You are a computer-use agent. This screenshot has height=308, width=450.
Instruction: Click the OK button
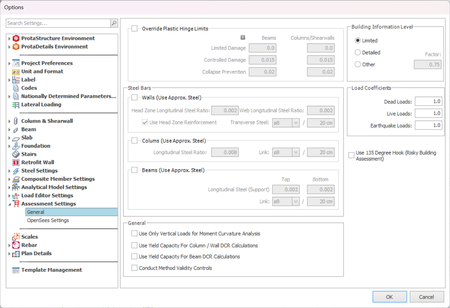coord(389,297)
